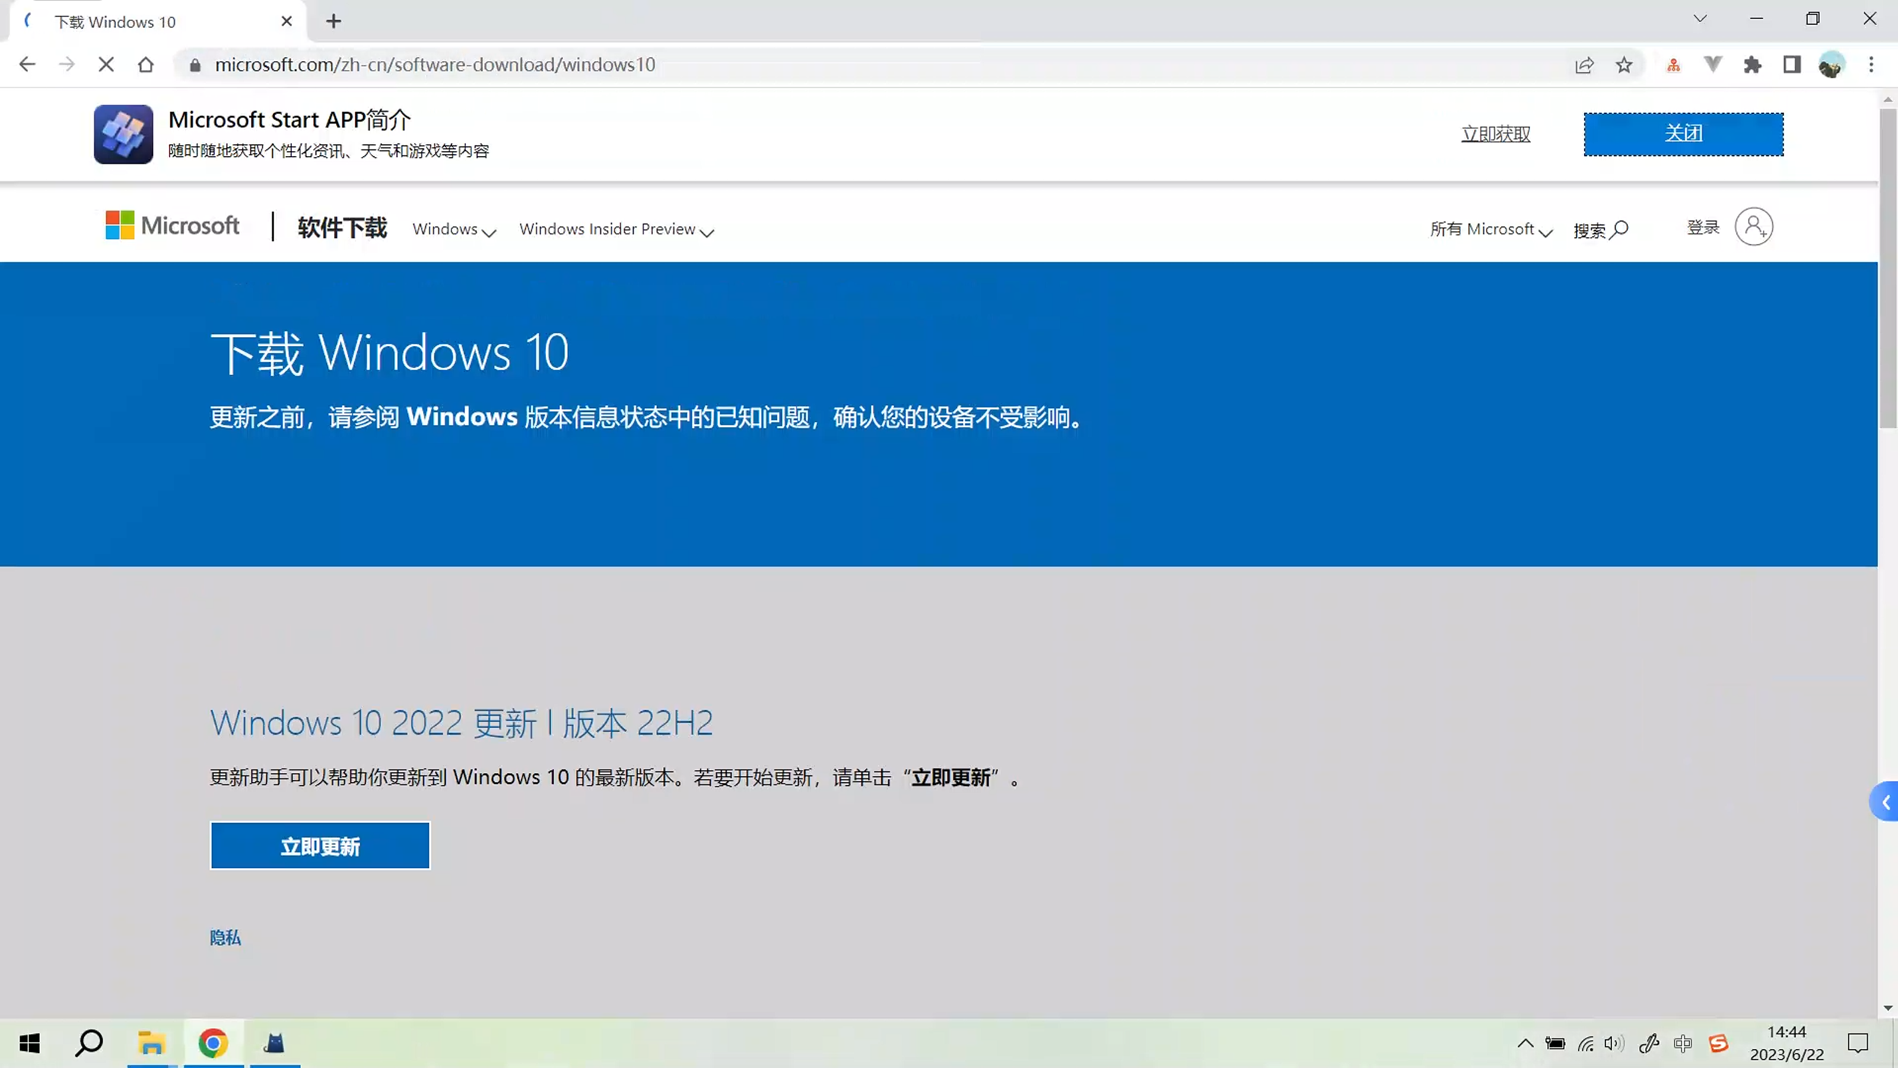Open the browser home page icon
Screen dimensions: 1898x1068
tap(146, 65)
